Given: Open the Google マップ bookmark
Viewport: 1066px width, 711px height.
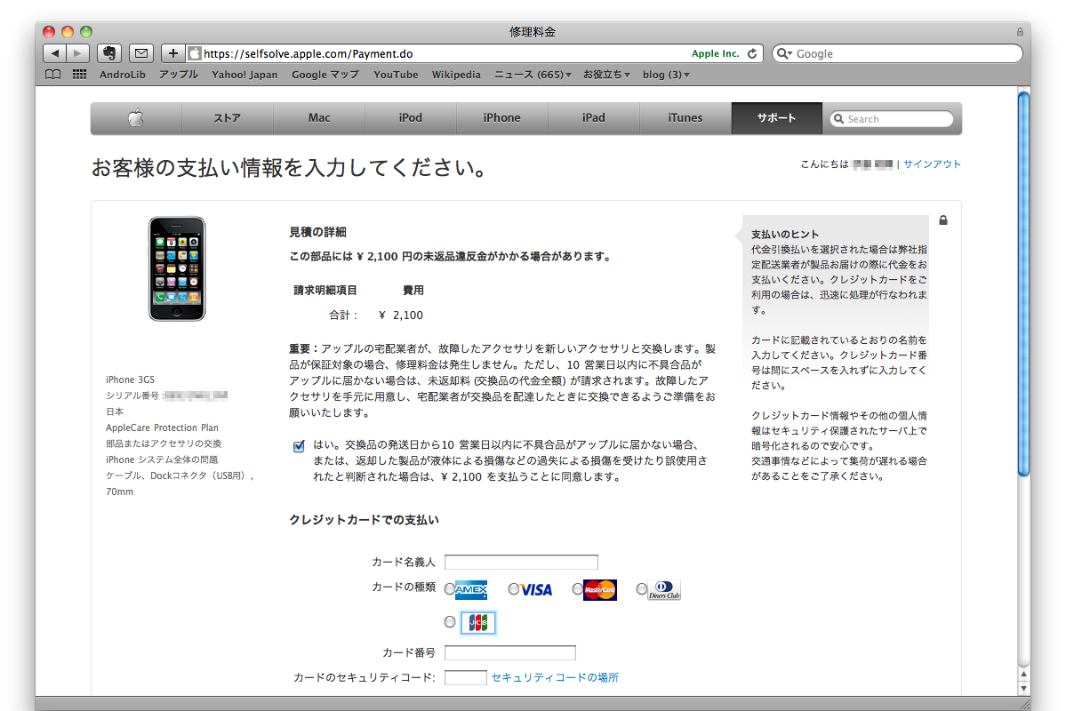Looking at the screenshot, I should (x=325, y=75).
